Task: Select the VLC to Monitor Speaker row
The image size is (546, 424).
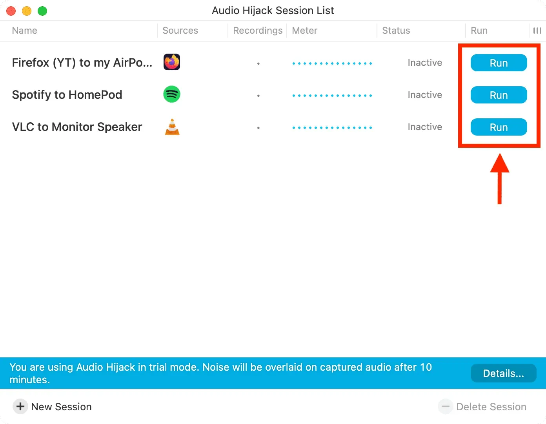Action: point(77,127)
